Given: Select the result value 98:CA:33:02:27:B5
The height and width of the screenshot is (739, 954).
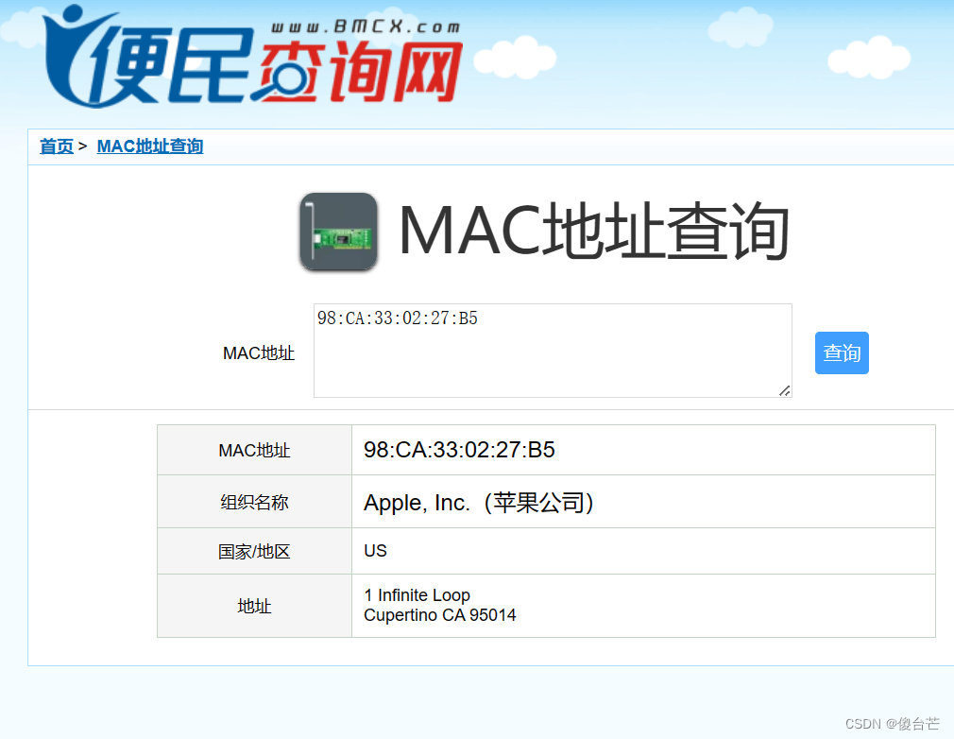Looking at the screenshot, I should pyautogui.click(x=459, y=450).
